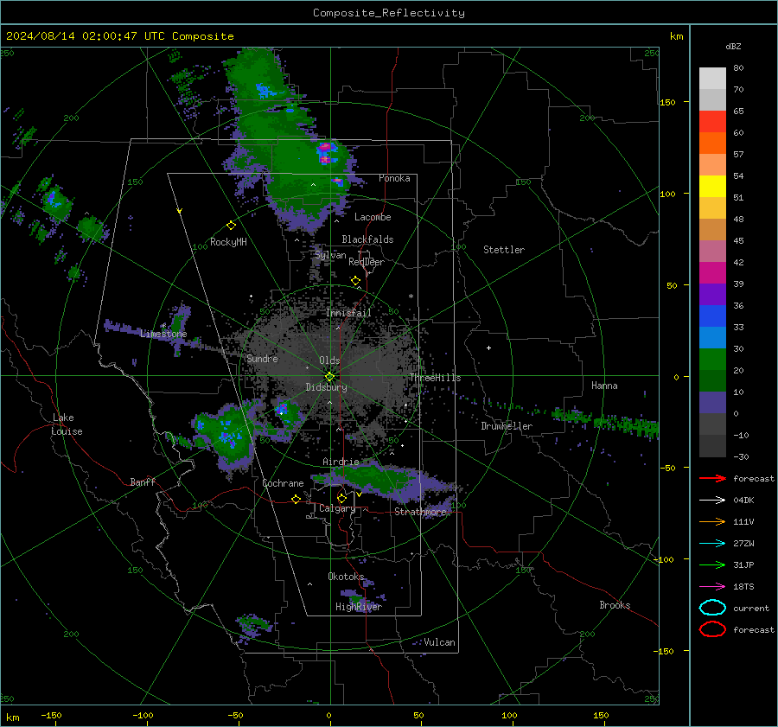The width and height of the screenshot is (778, 727).
Task: Click the Sylvan label on map
Action: click(x=330, y=255)
